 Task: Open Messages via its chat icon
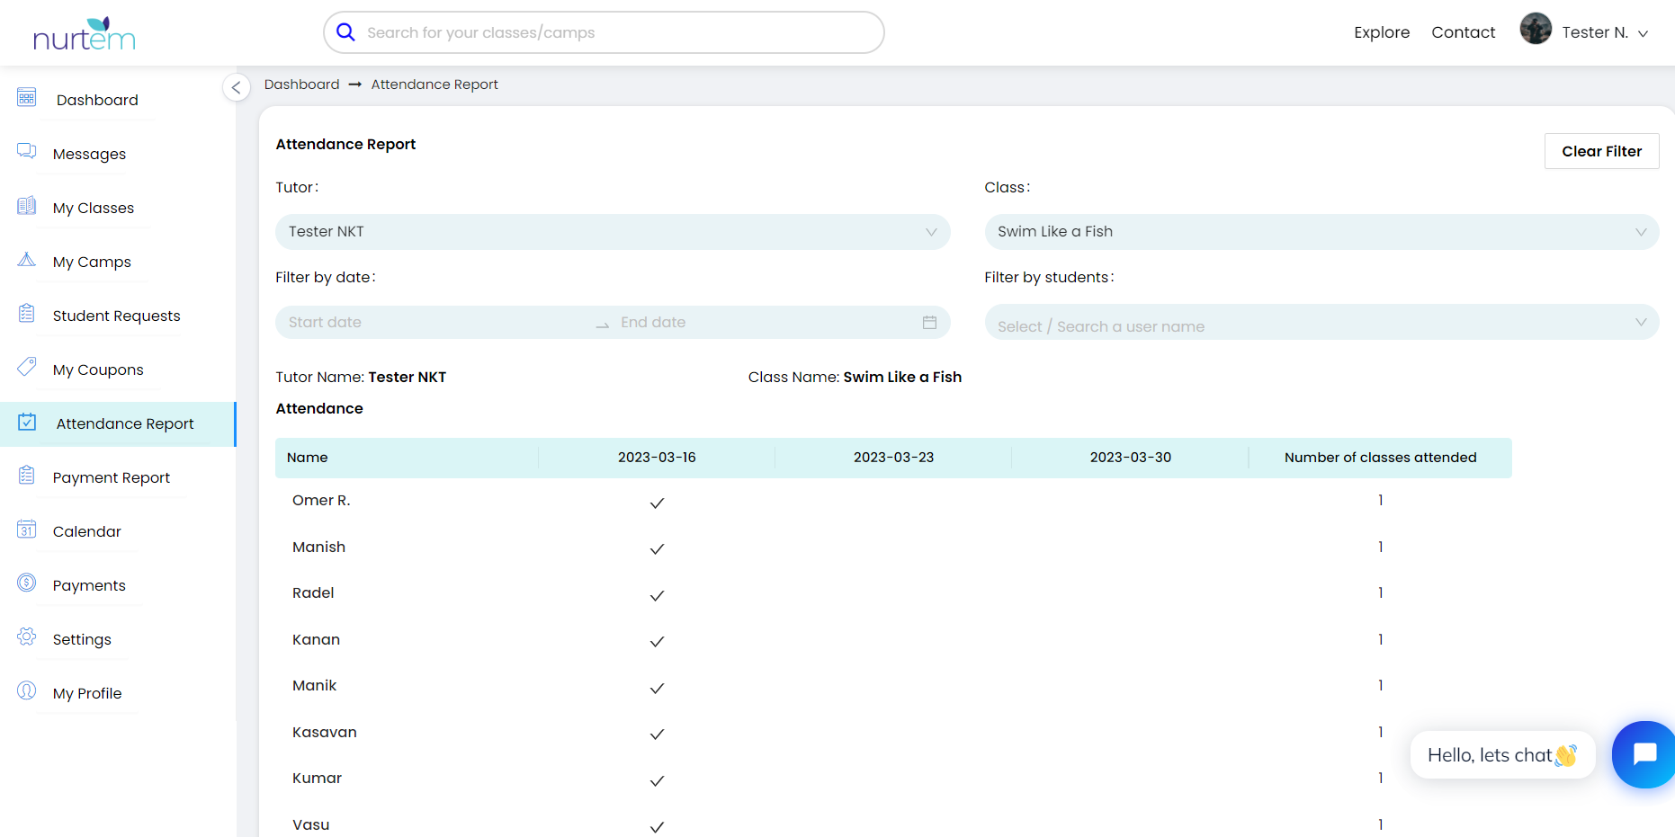[x=27, y=151]
